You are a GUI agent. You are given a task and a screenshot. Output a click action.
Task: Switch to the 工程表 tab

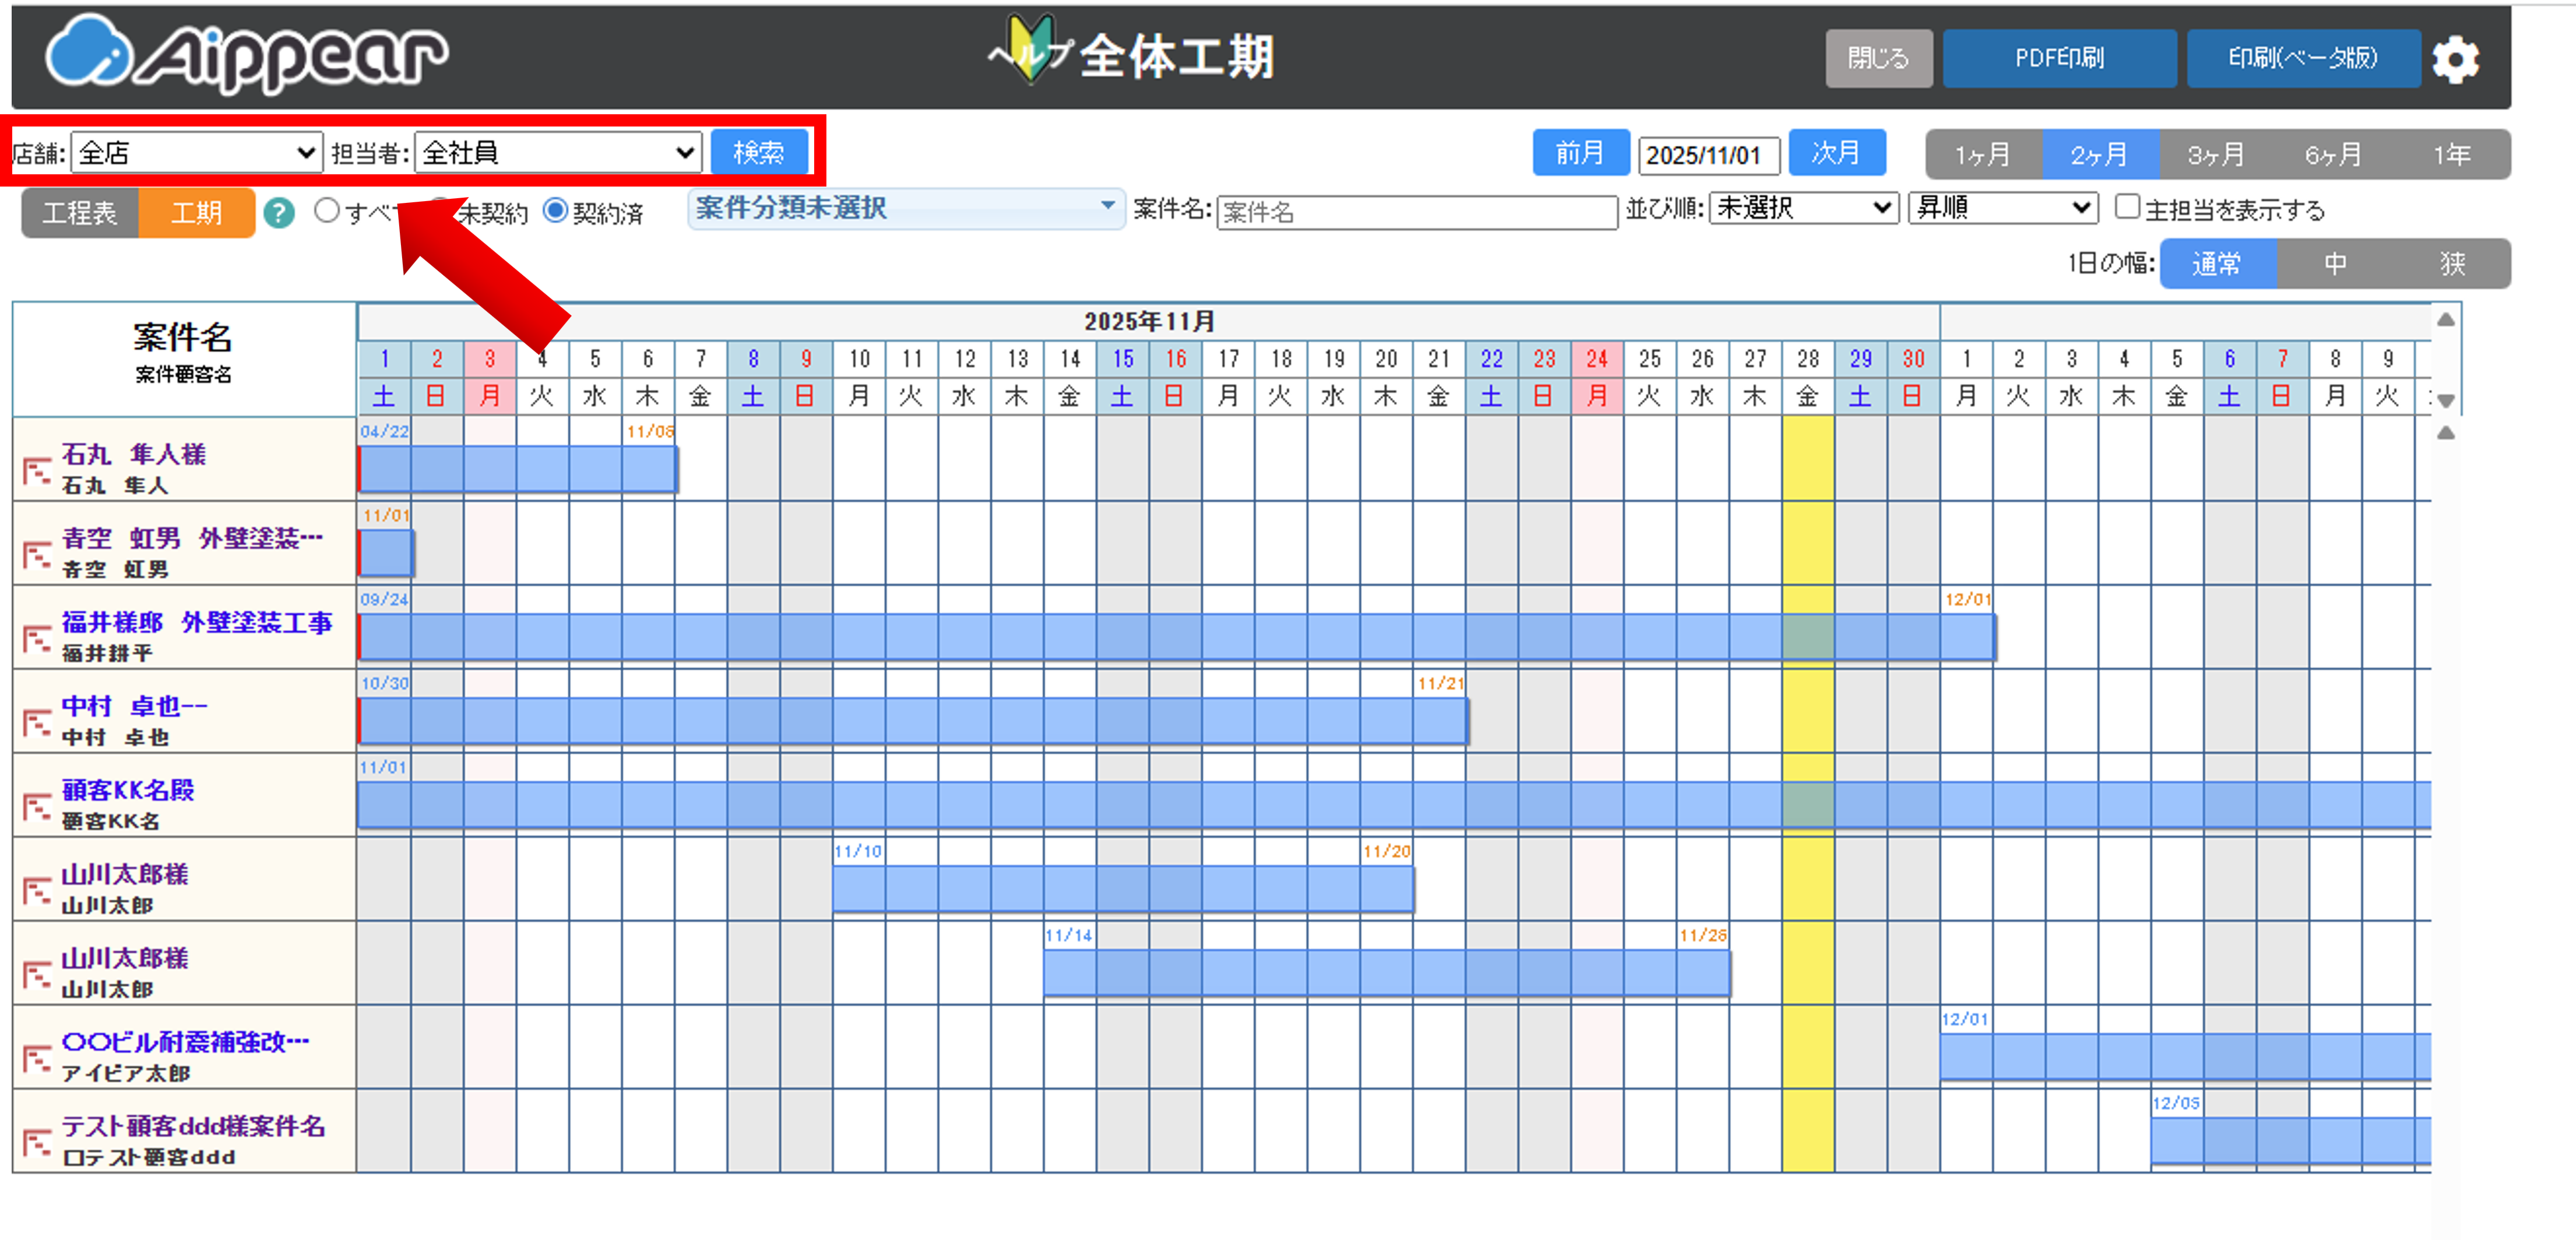click(x=80, y=213)
